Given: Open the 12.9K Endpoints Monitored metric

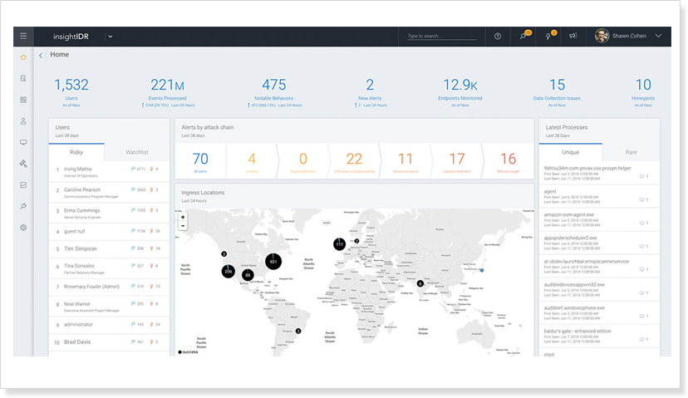Looking at the screenshot, I should pos(459,91).
